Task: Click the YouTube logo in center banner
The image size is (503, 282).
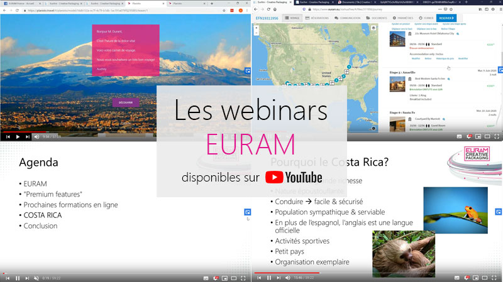Action: 294,178
